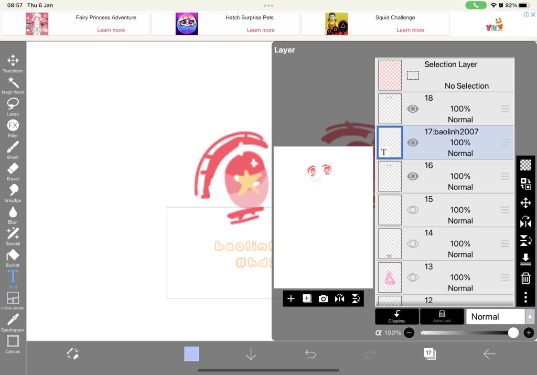This screenshot has height=375, width=537.
Task: Show layer 13 with eye icon
Action: (413, 277)
